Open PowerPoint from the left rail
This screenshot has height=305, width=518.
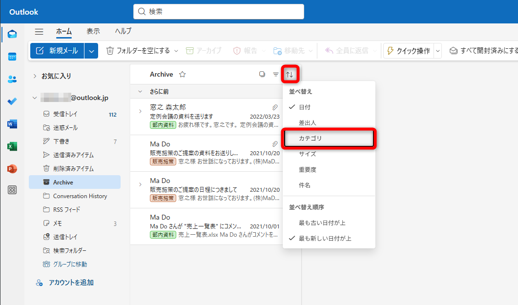coord(11,167)
